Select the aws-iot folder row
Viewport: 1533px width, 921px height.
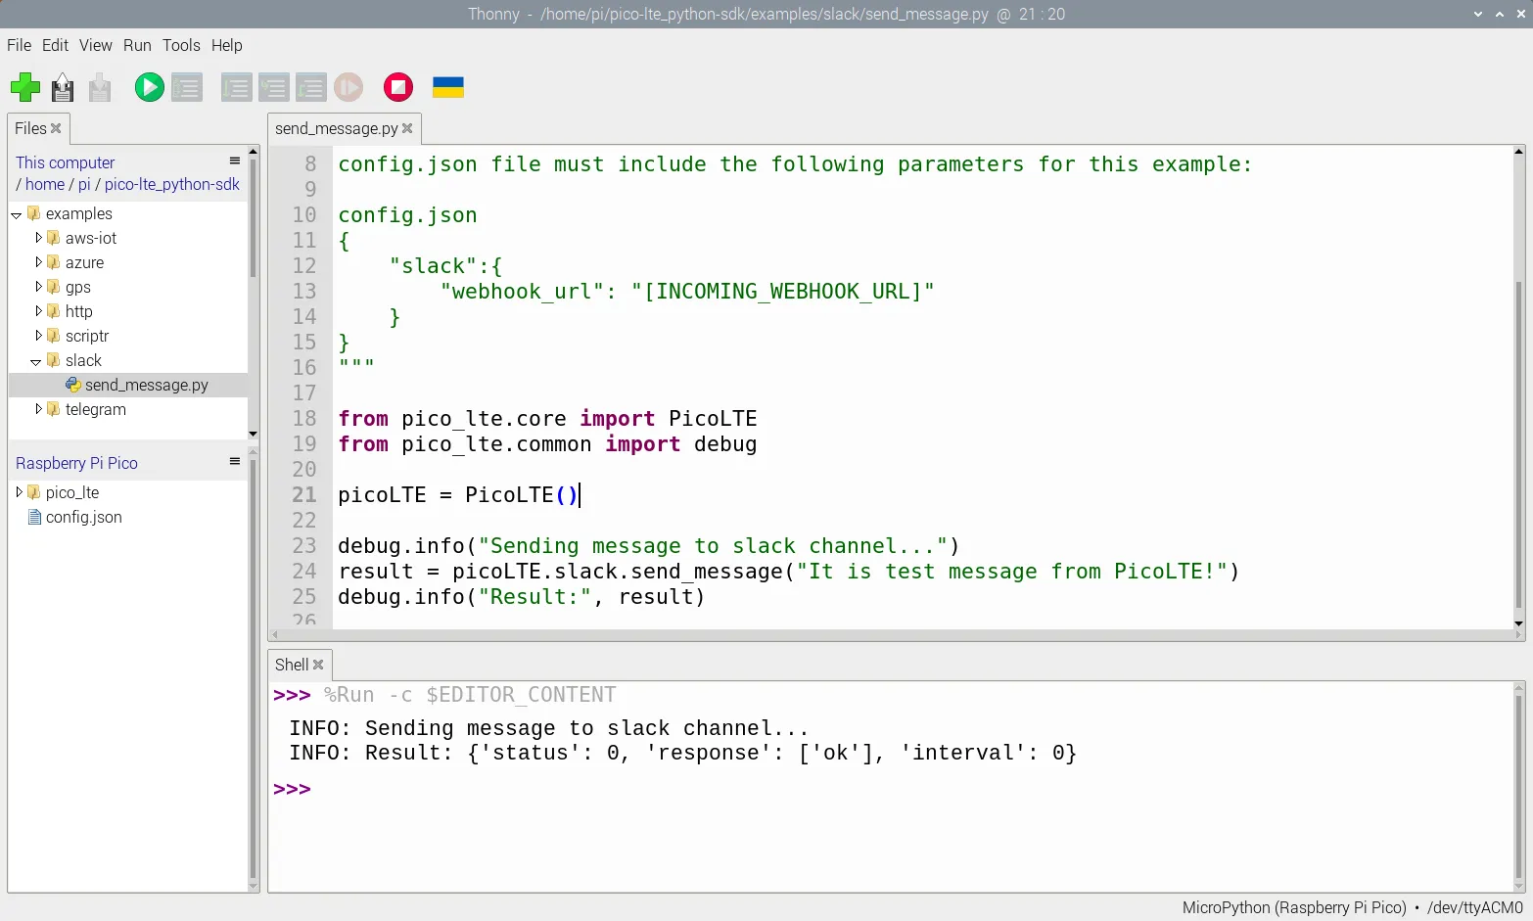coord(128,238)
